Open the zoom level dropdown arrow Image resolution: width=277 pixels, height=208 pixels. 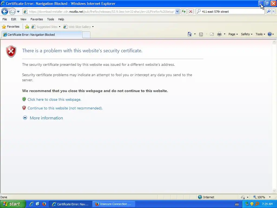click(x=270, y=197)
